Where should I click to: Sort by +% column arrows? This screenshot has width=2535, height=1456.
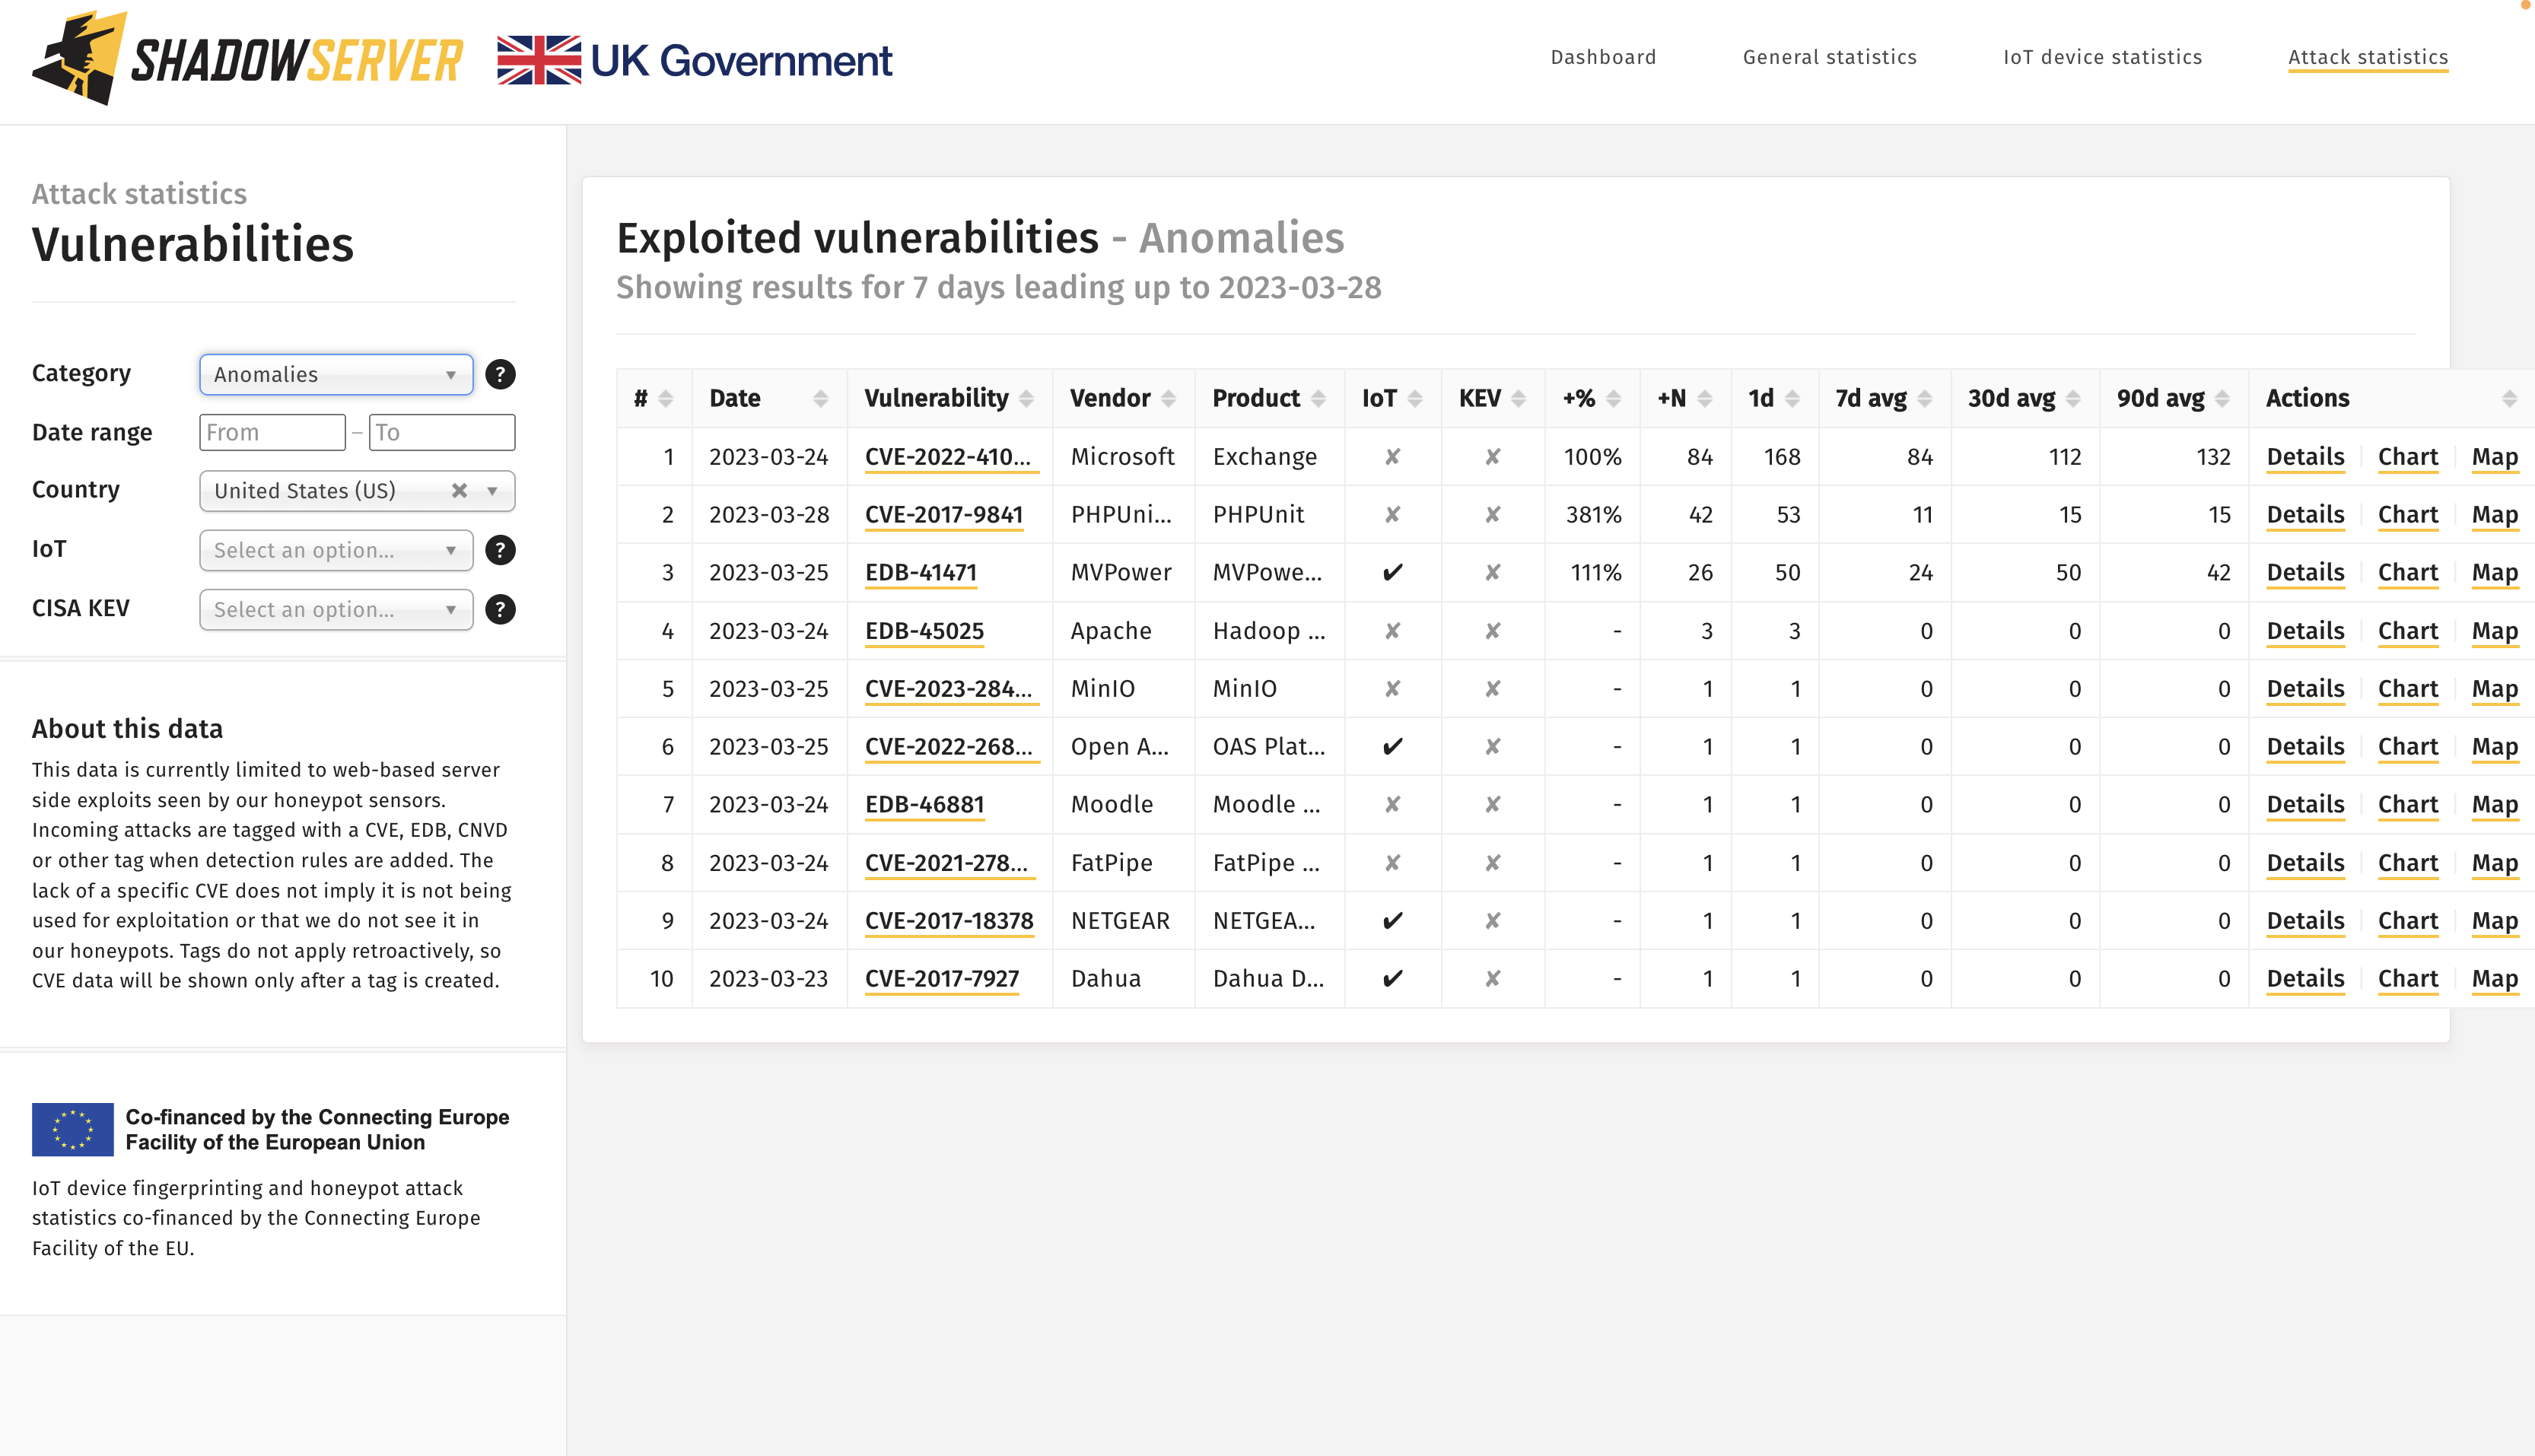(1614, 398)
